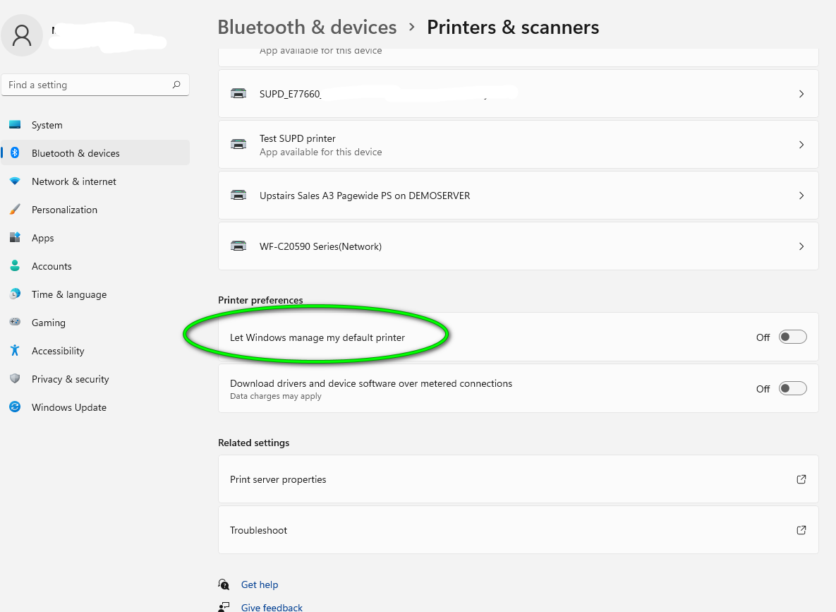Screen dimensions: 836x612
Task: Click the Give feedback link
Action: (x=272, y=607)
